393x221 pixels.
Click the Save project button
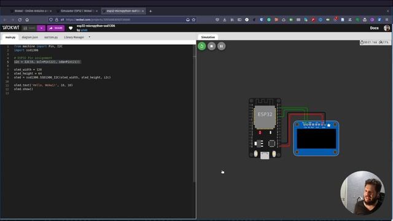[x=29, y=28]
